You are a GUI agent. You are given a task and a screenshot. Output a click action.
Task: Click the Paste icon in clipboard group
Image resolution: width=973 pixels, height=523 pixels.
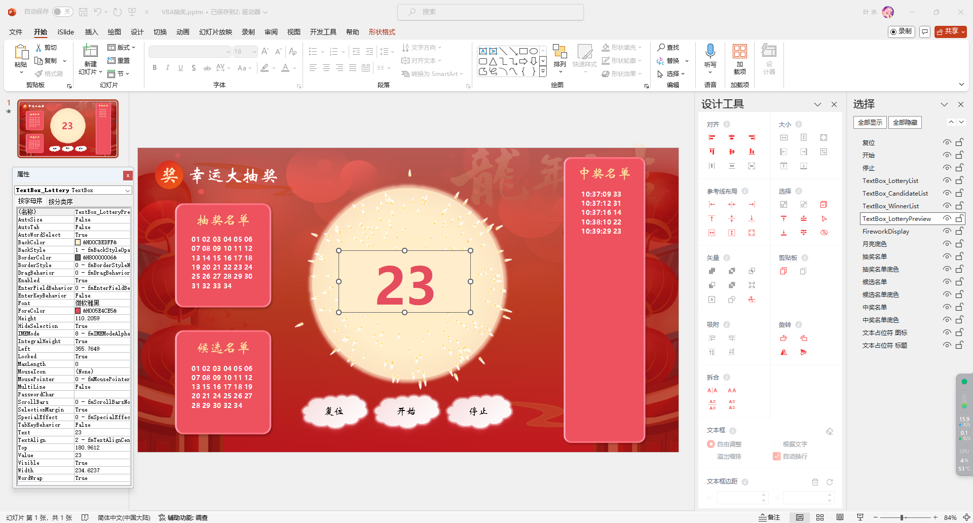pyautogui.click(x=21, y=52)
